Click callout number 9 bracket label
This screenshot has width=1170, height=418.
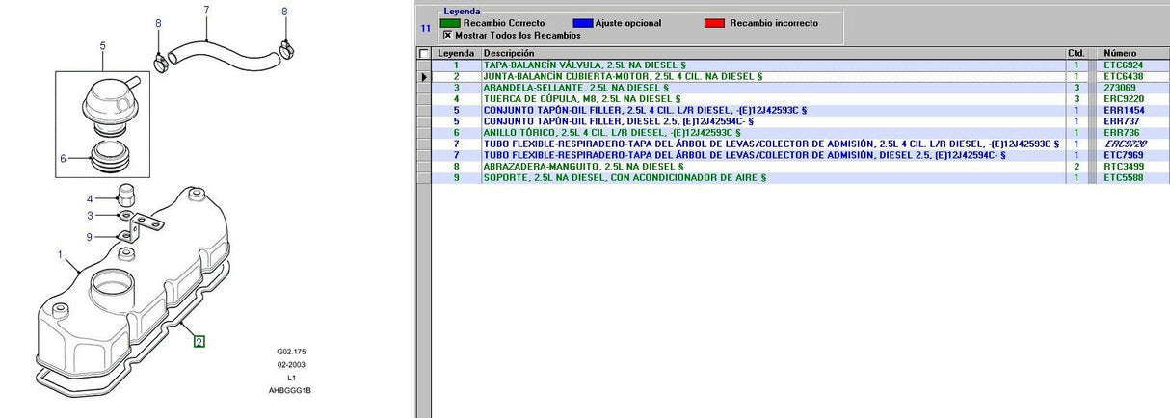coord(90,237)
